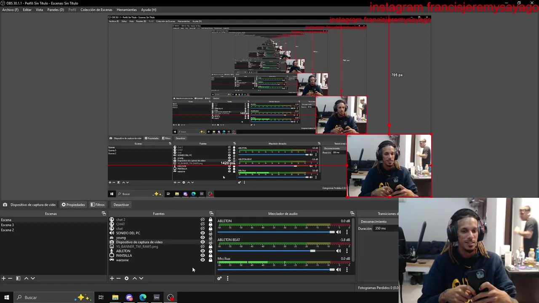The width and height of the screenshot is (539, 303).
Task: Select scene named Escena
Action: [x=6, y=220]
